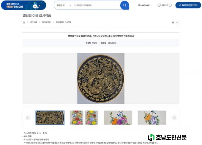
Task: Decrease font size with minus icon
Action: 170,5
